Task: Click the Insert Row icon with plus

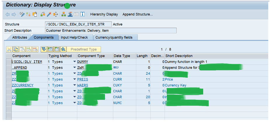Action: [29, 49]
